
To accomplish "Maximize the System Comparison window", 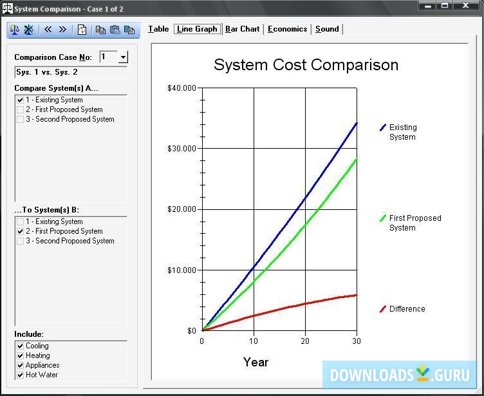I will click(x=445, y=6).
